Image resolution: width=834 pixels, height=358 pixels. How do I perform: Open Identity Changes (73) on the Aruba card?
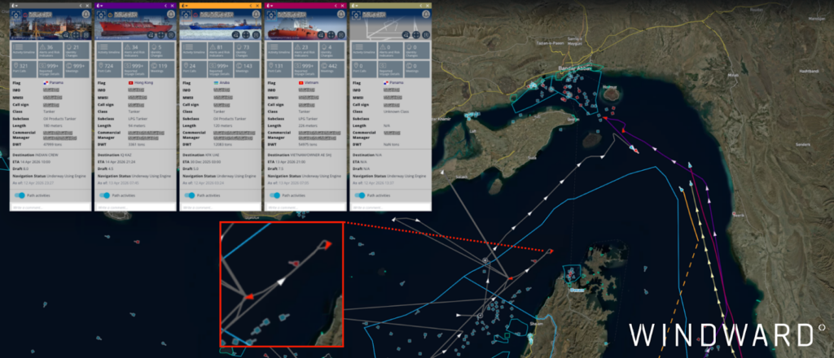(247, 50)
